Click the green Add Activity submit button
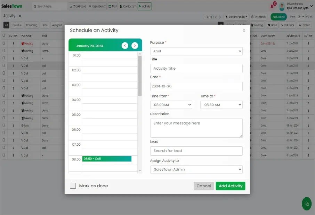 tap(231, 186)
